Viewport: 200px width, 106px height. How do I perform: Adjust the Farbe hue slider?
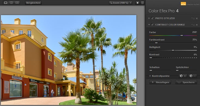click(182, 36)
